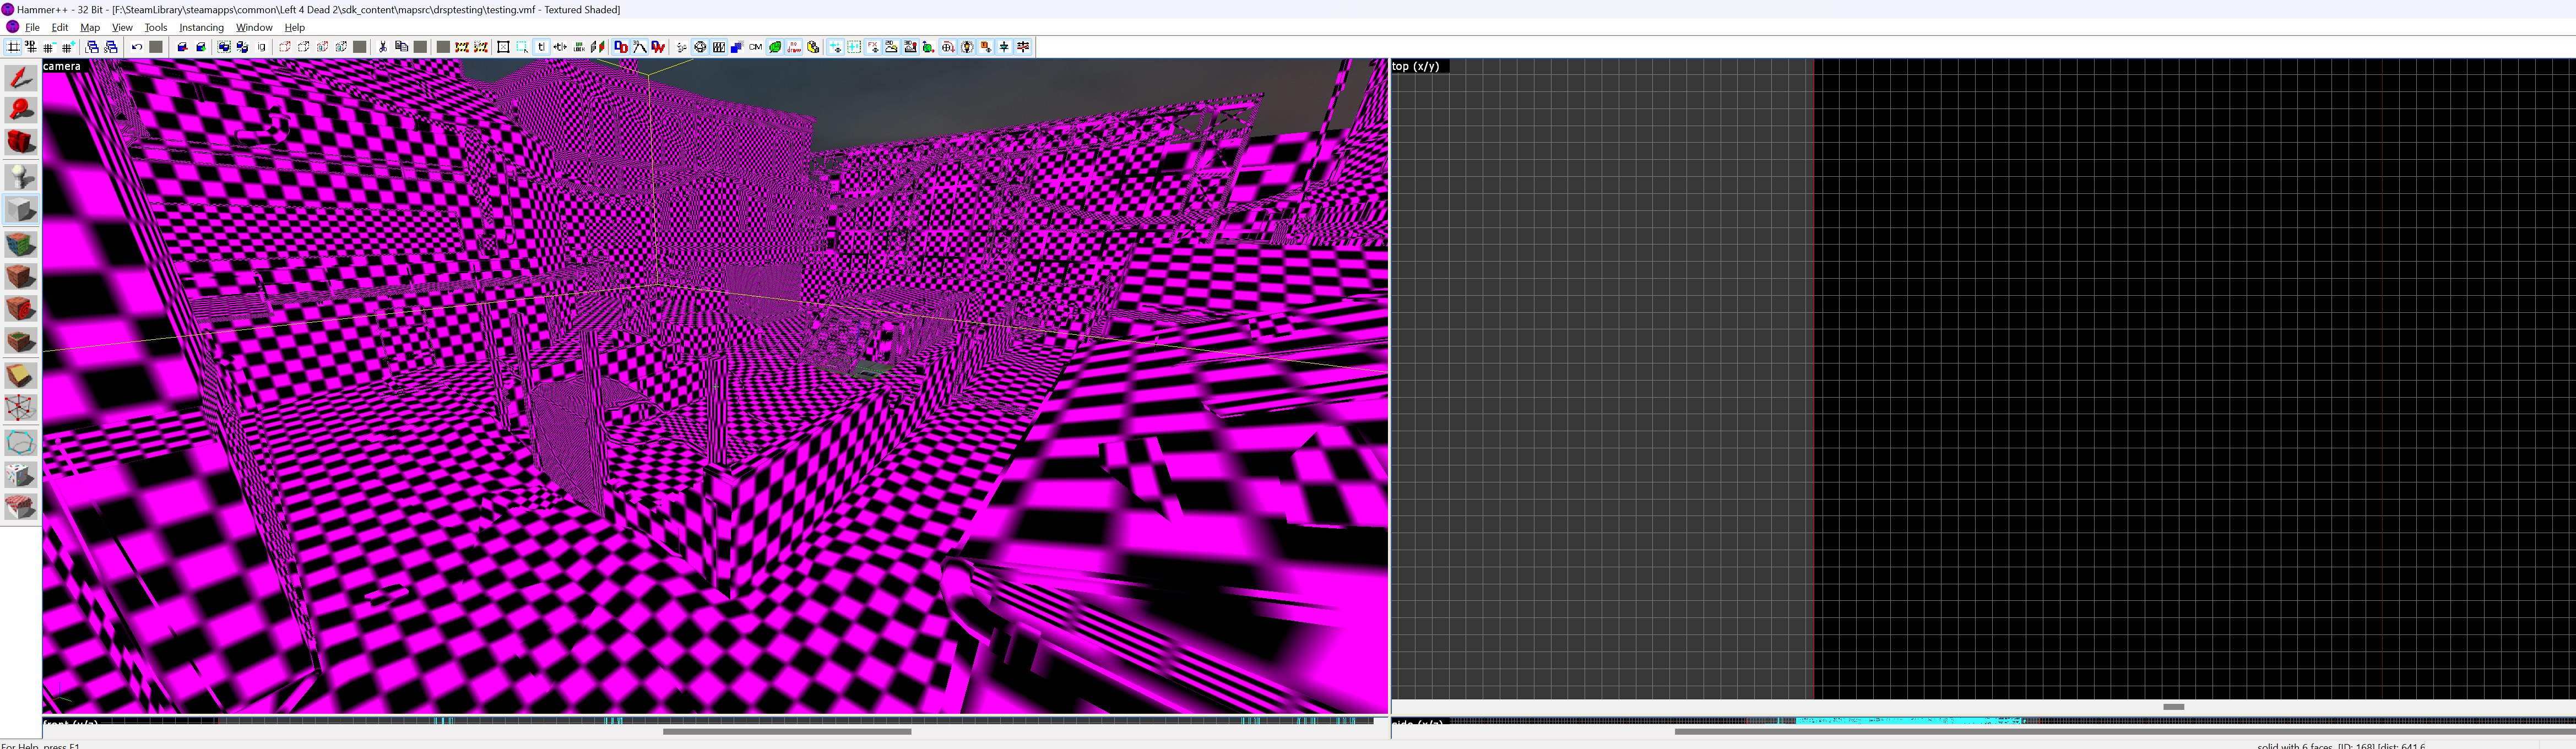Screen dimensions: 2576x749
Task: Click the Cut scissors button
Action: click(x=382, y=47)
